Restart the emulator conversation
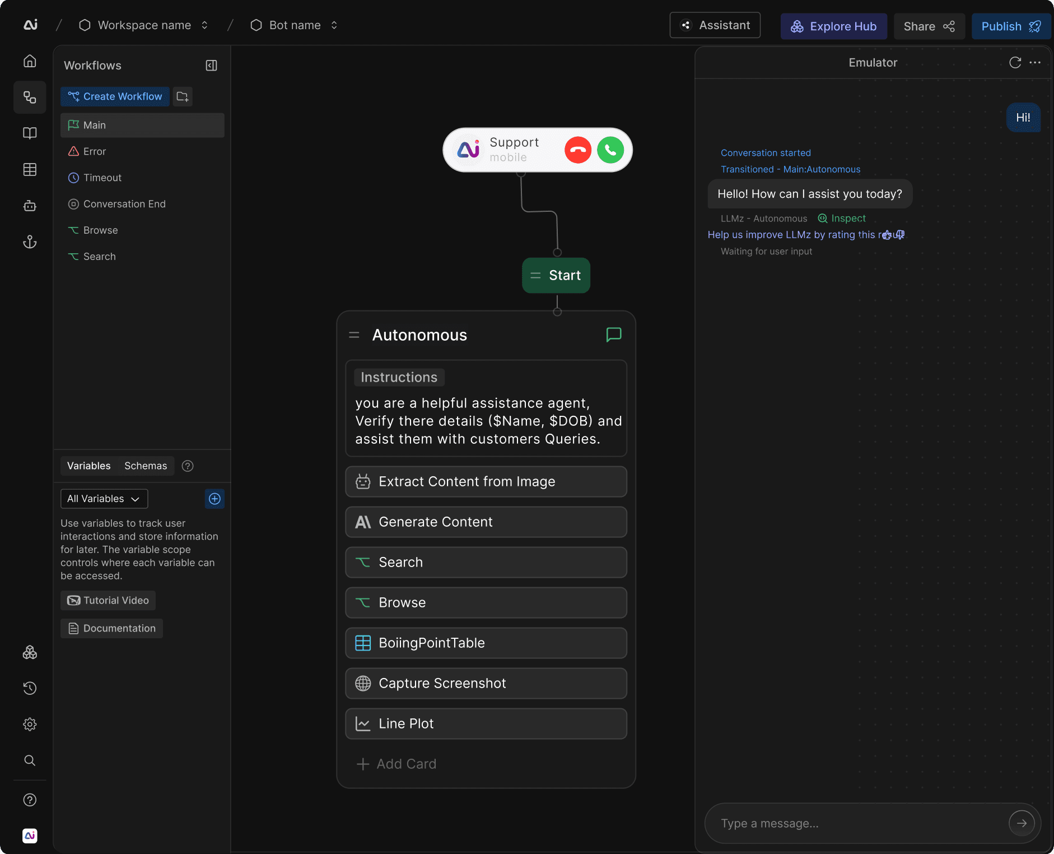This screenshot has height=854, width=1054. (x=1015, y=62)
